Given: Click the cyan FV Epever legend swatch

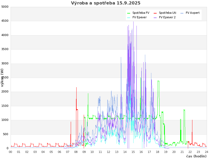Looking at the screenshot, I should coord(129,17).
